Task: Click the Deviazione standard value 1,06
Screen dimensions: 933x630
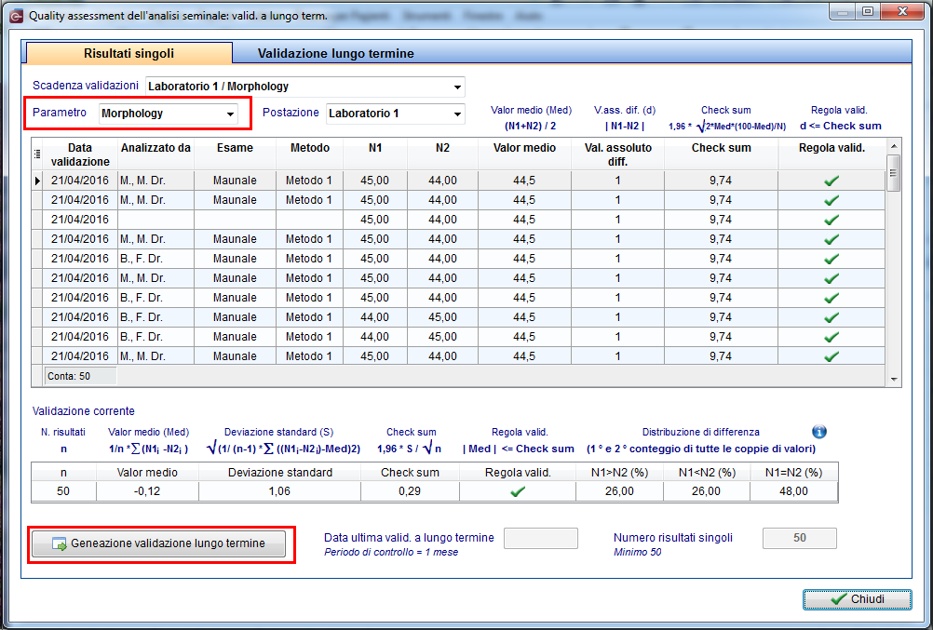Action: [279, 491]
